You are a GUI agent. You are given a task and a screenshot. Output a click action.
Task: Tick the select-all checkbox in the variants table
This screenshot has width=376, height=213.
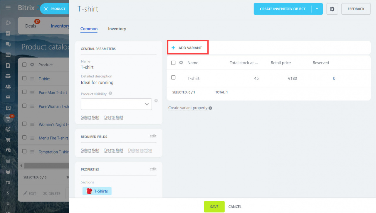pos(173,63)
